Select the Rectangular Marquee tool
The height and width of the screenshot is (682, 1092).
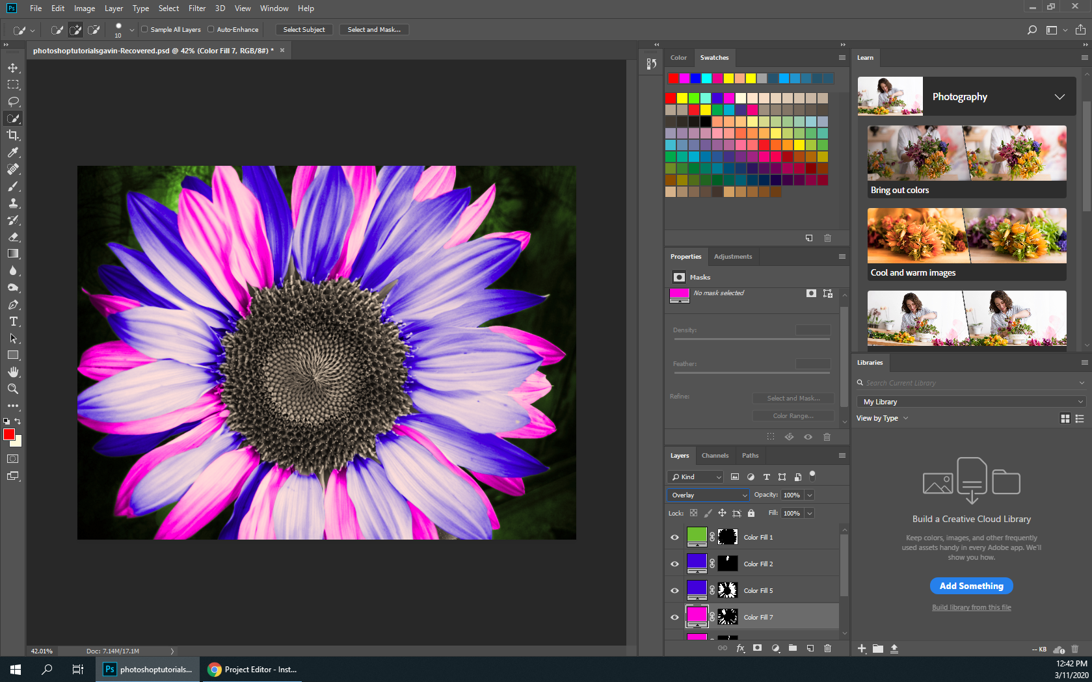[13, 85]
